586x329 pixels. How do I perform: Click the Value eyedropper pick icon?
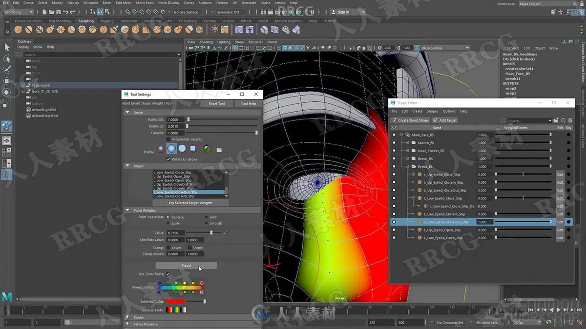226,233
